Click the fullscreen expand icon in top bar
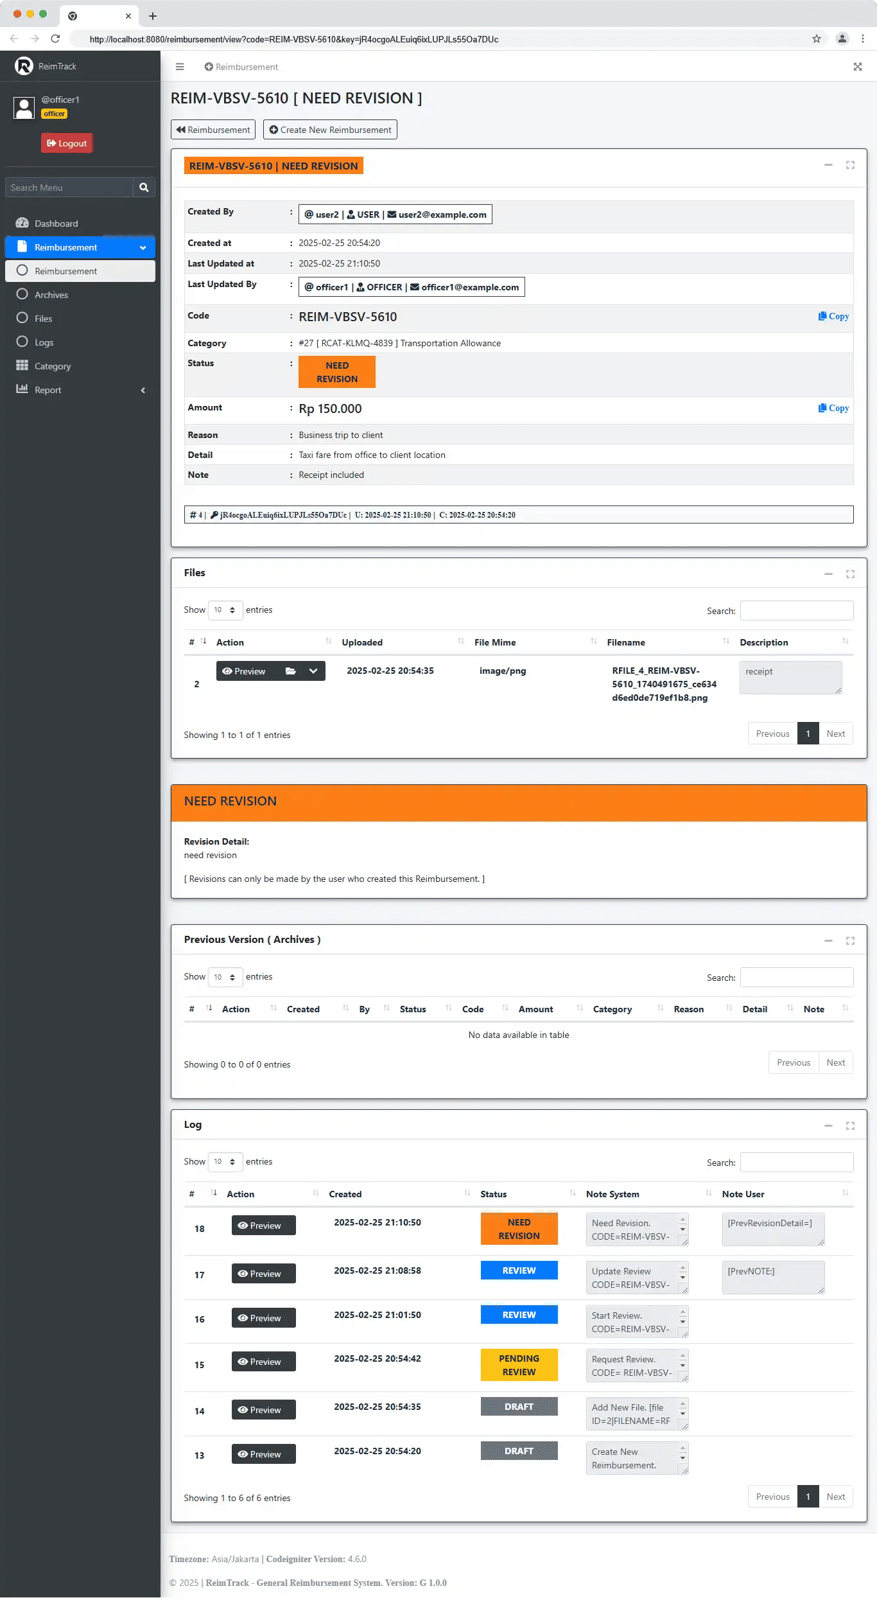The height and width of the screenshot is (1600, 877). click(x=857, y=67)
